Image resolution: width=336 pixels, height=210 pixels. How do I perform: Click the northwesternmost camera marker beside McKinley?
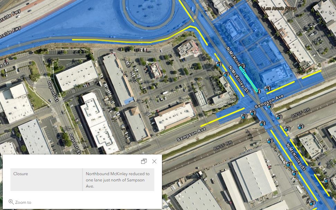coord(218,64)
